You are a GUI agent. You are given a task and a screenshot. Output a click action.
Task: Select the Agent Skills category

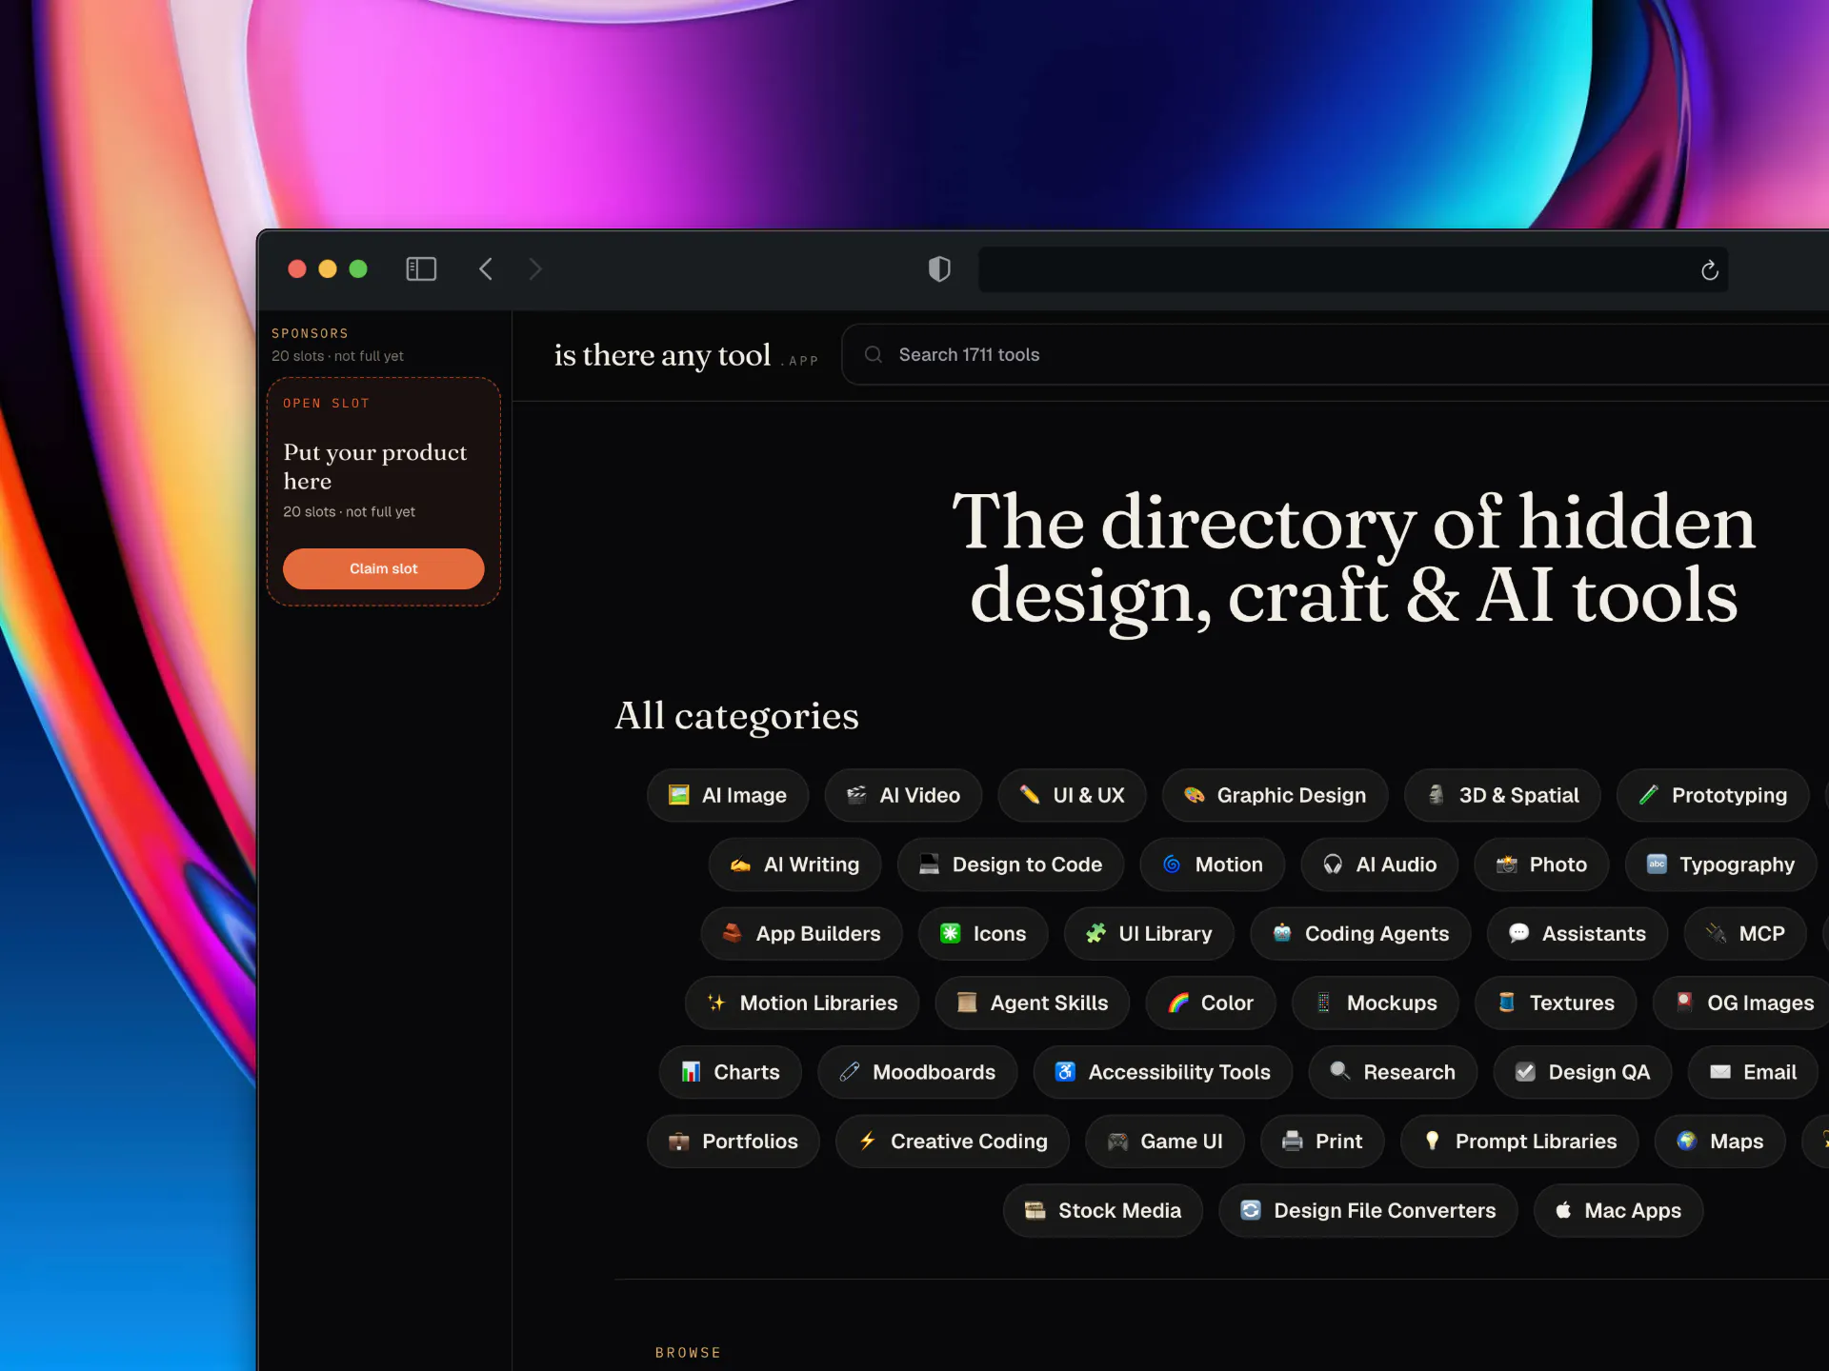1033,1003
